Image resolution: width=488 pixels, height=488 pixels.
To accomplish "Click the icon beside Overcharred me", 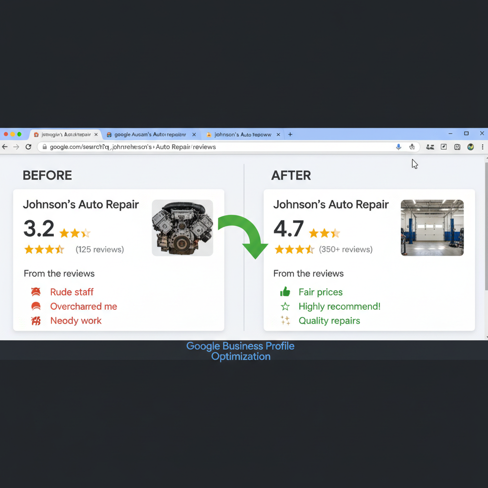I will (36, 306).
